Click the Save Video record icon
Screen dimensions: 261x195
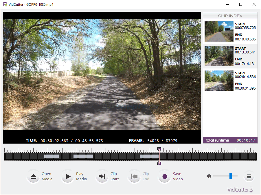tap(165, 177)
